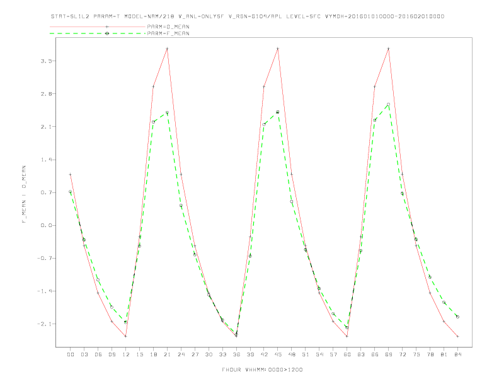Click the green F_MEAN circle marker above hour 84
Screen dimensions: 499x386
point(457,317)
